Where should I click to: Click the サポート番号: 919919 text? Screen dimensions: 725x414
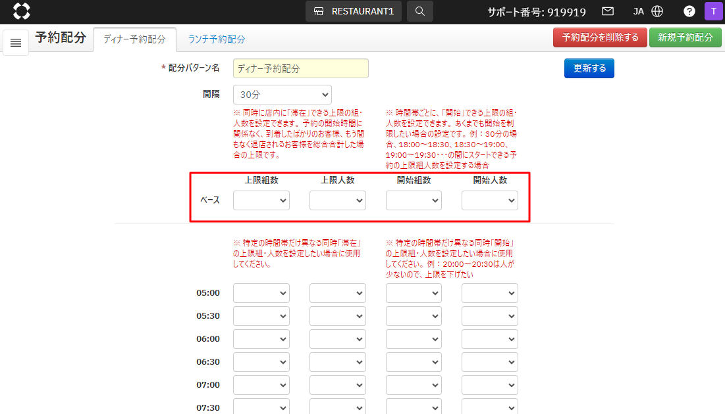(537, 12)
